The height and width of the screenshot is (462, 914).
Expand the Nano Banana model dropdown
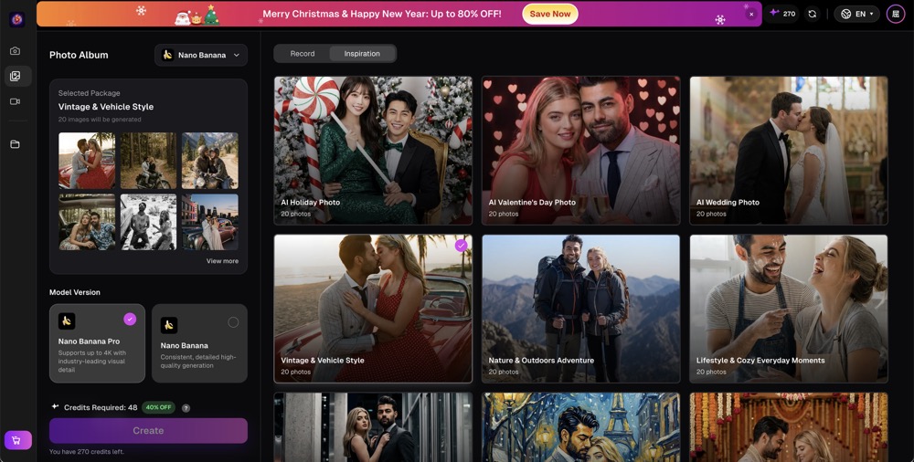(x=201, y=56)
